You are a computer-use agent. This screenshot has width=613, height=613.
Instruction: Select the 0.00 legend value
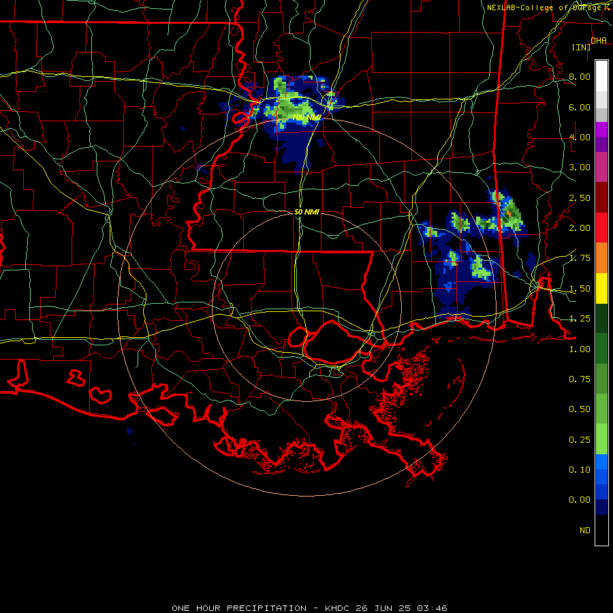tap(580, 500)
